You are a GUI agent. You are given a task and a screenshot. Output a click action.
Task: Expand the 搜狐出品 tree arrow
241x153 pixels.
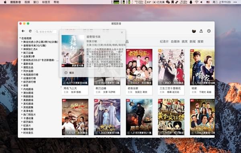tap(22, 67)
